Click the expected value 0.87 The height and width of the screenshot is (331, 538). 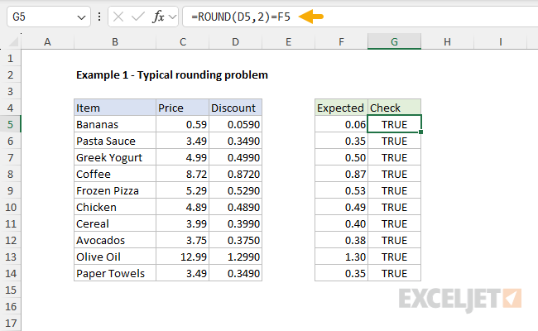(341, 174)
